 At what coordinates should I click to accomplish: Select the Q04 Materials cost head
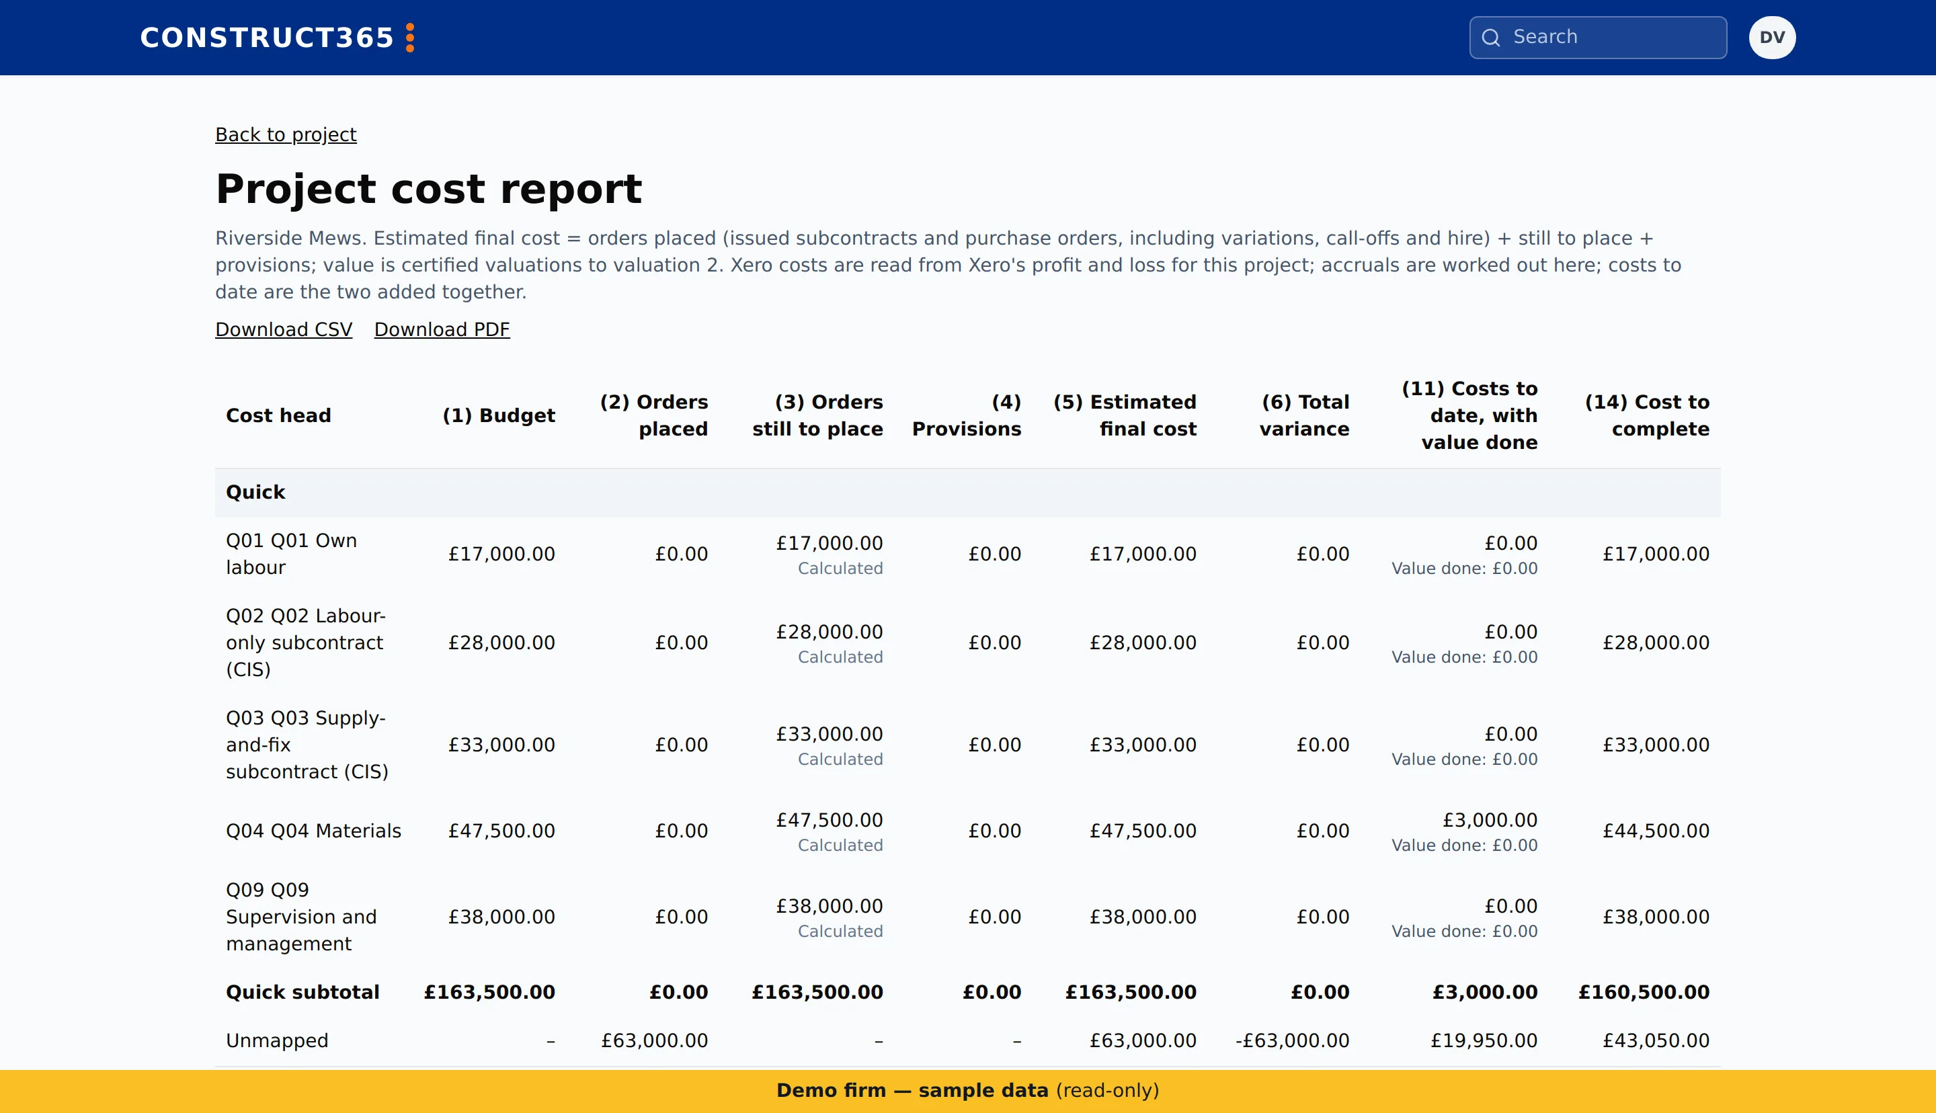tap(313, 831)
